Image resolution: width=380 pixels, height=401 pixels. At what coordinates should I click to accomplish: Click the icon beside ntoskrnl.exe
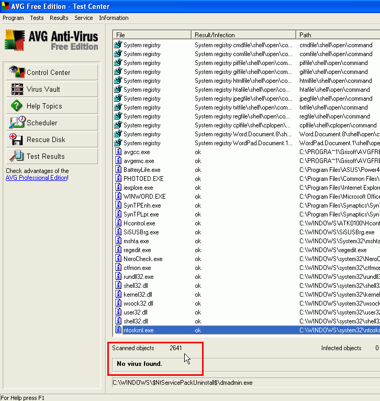(x=118, y=330)
